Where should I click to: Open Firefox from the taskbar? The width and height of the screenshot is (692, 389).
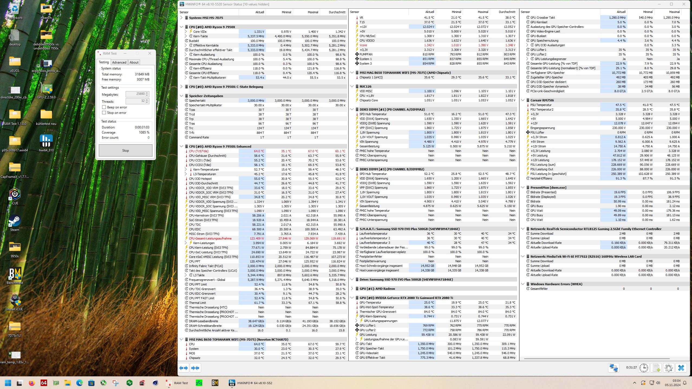32,383
